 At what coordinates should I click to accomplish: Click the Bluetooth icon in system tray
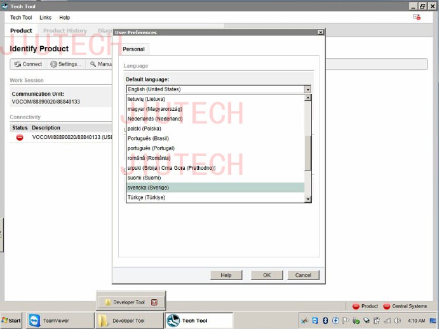(325, 321)
